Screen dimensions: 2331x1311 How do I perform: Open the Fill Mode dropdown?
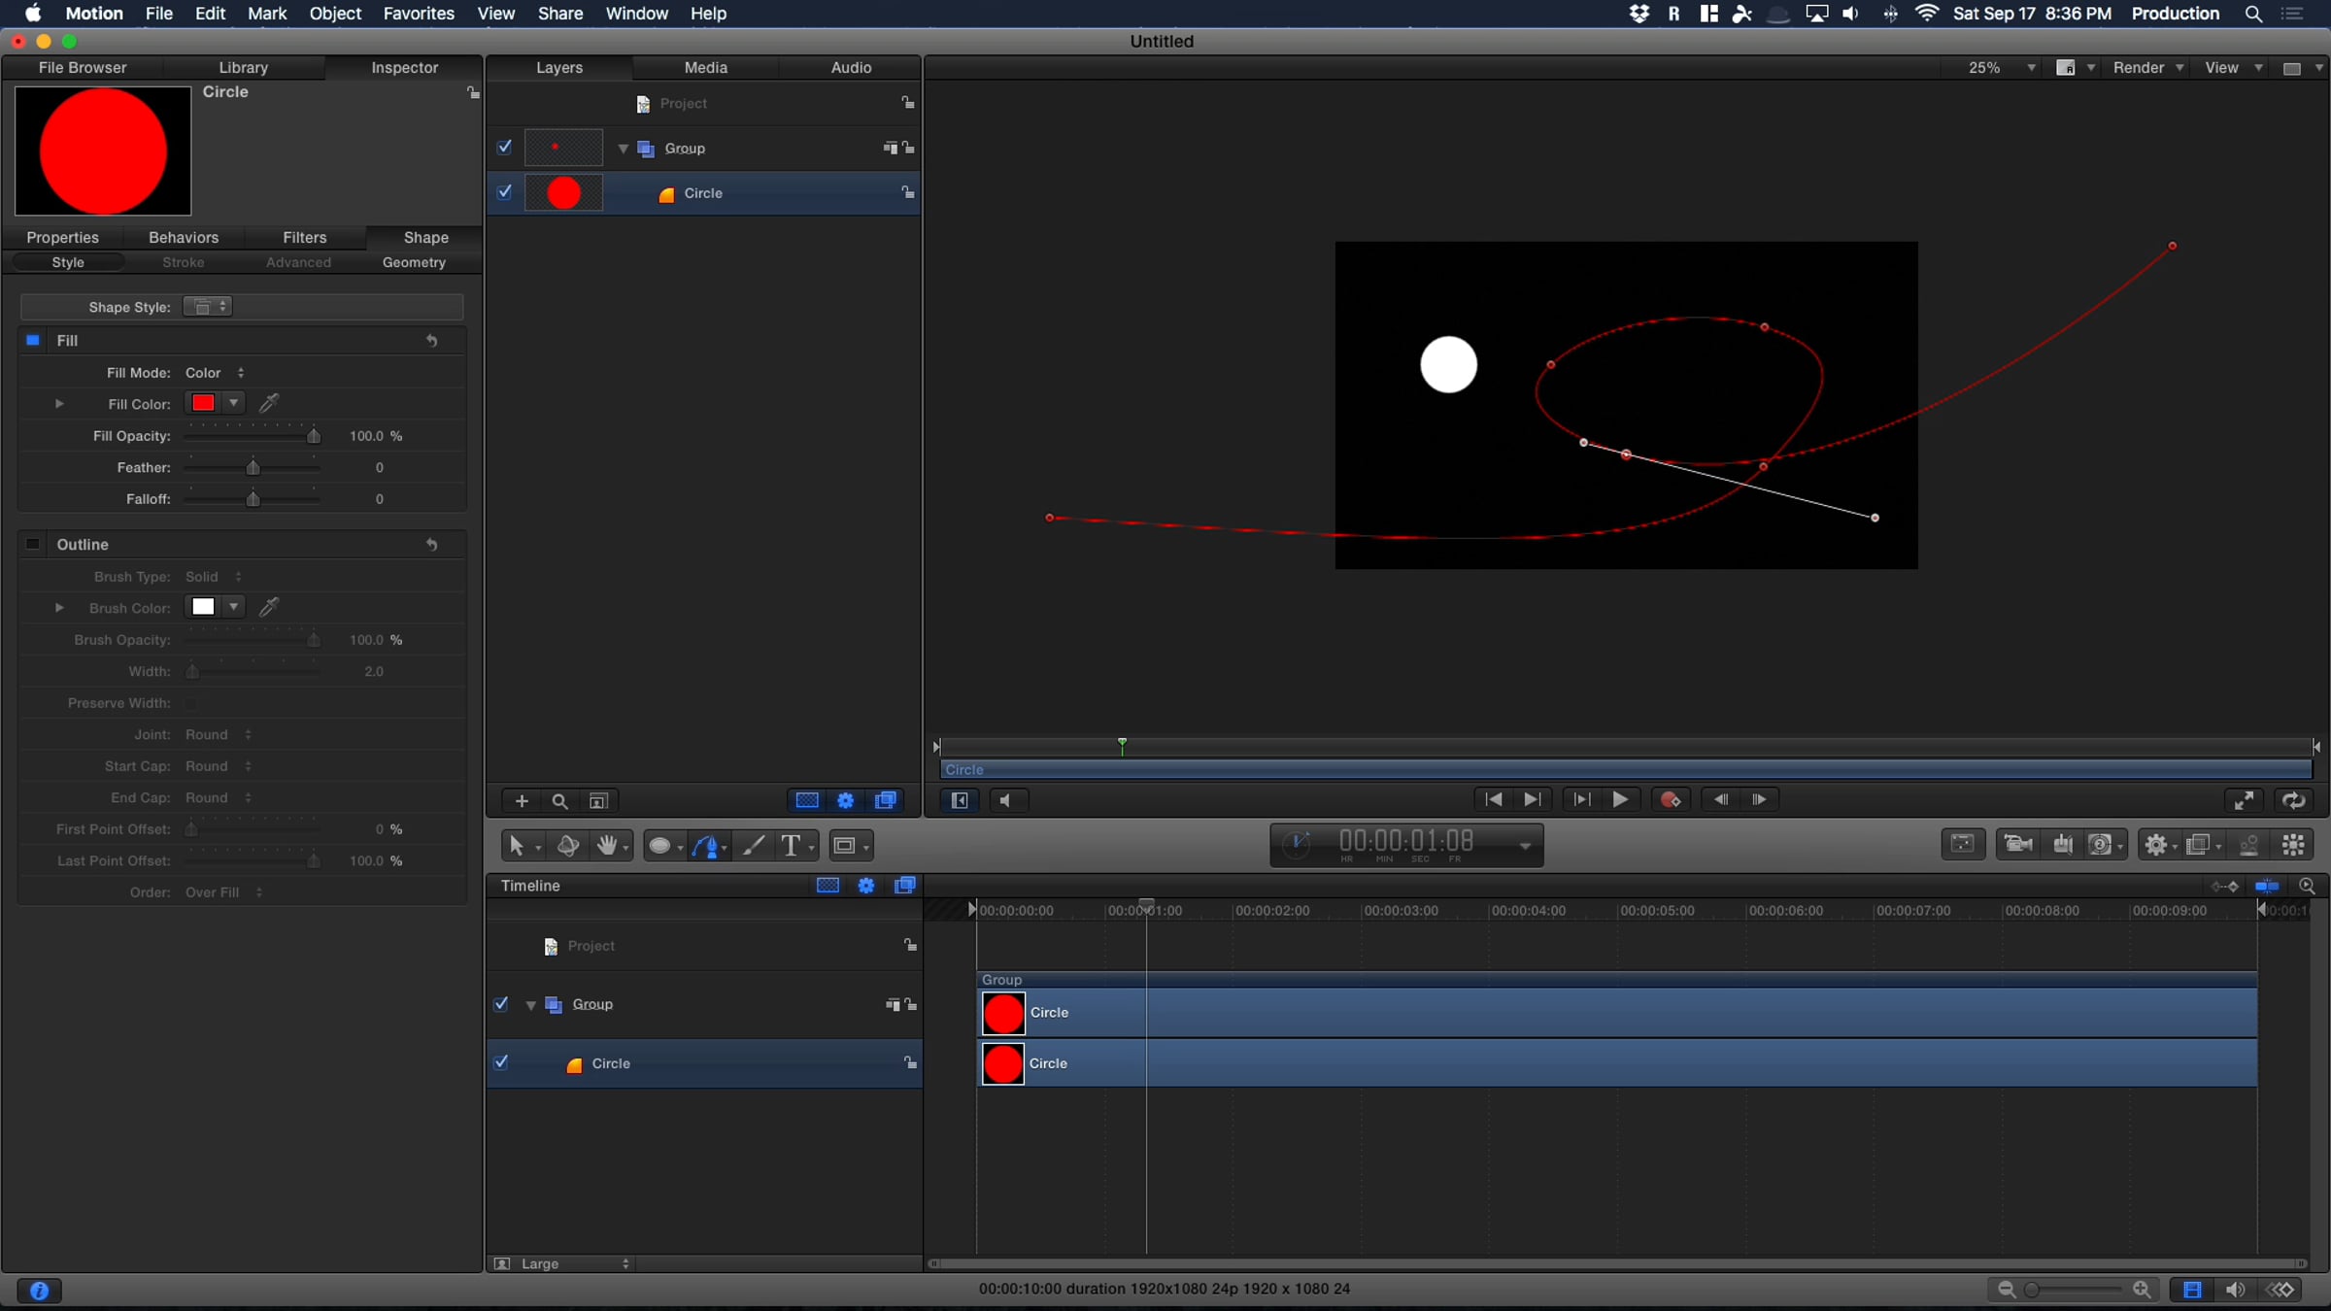coord(216,373)
